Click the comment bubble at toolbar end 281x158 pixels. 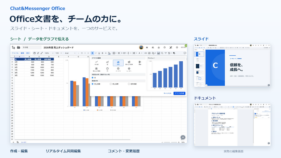(185, 53)
